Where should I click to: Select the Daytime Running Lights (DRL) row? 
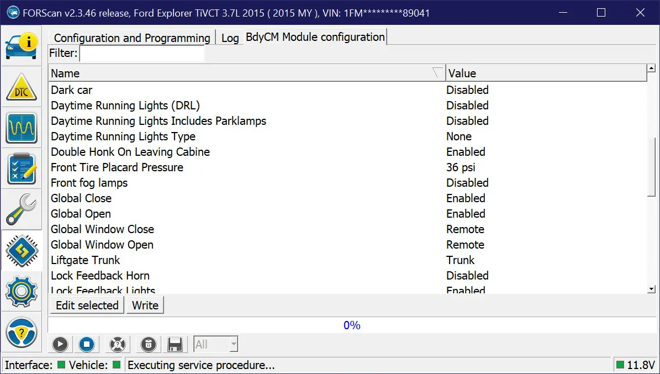(348, 106)
